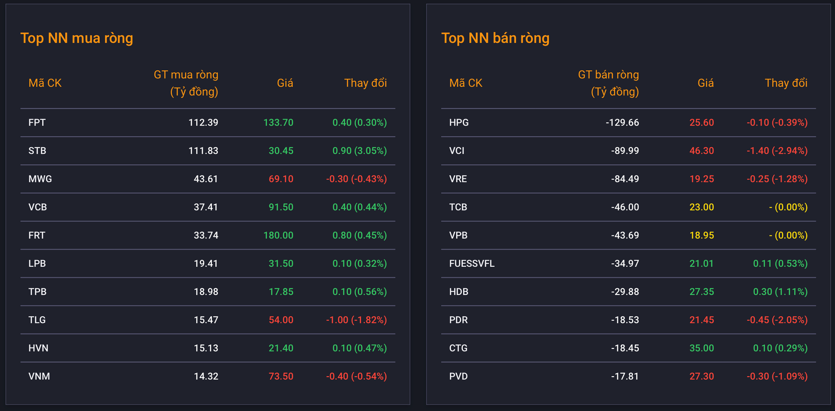Click FPT price 133.70
This screenshot has width=835, height=411.
coord(278,123)
